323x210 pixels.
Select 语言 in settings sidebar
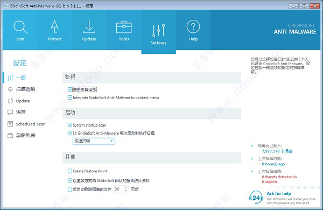[21, 113]
